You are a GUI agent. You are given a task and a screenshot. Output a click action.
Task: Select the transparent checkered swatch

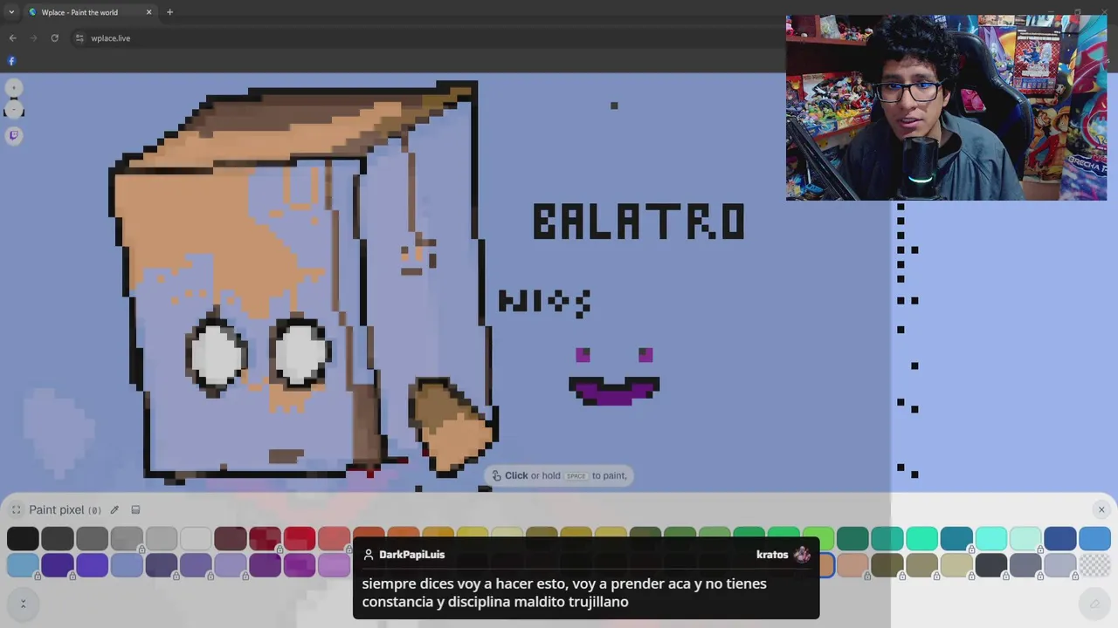click(x=1094, y=565)
